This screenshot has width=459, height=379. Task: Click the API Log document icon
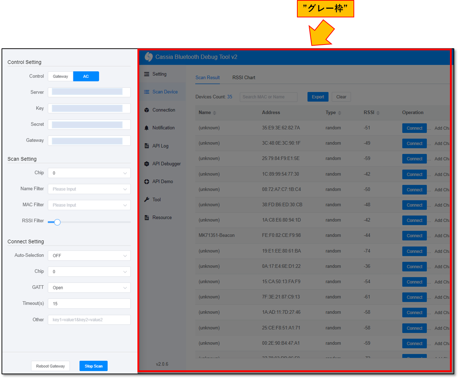coord(146,146)
